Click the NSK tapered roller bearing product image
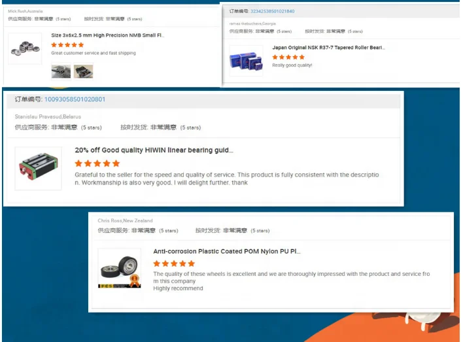This screenshot has width=461, height=342. coord(246,61)
